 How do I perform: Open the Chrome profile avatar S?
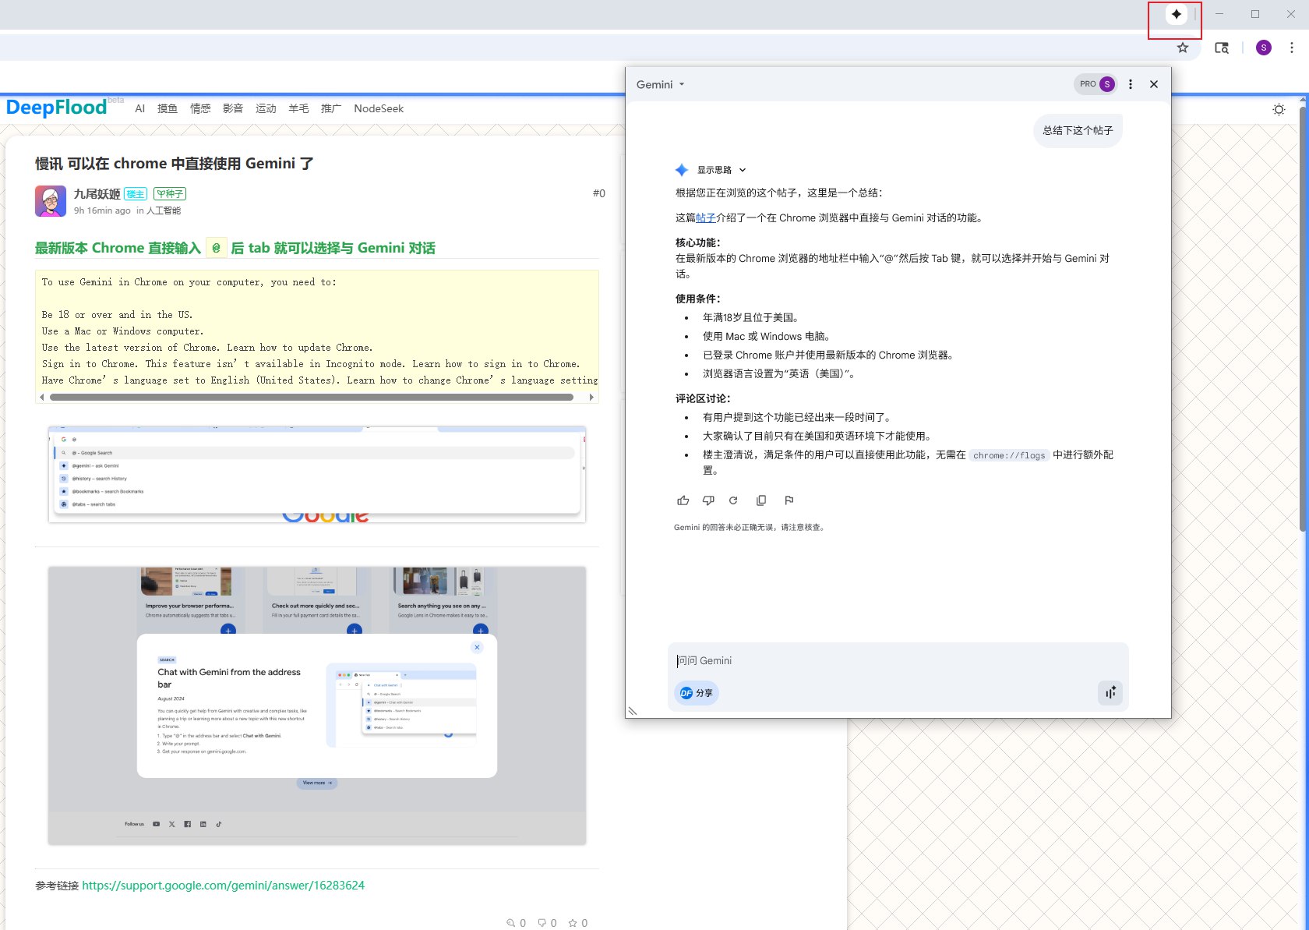1264,48
